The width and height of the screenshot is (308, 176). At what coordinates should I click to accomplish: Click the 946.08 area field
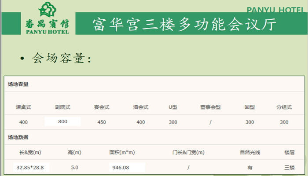(127, 167)
